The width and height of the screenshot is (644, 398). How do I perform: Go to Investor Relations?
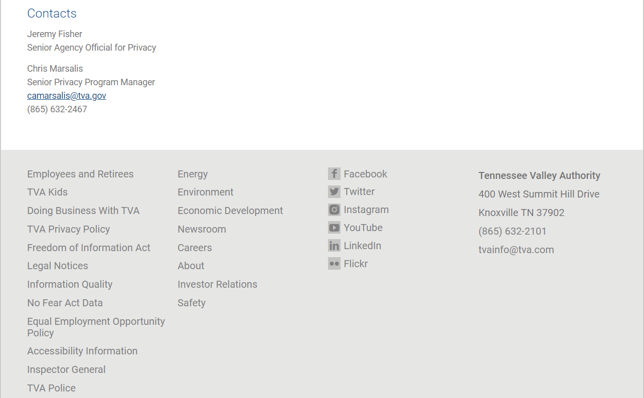coord(217,284)
